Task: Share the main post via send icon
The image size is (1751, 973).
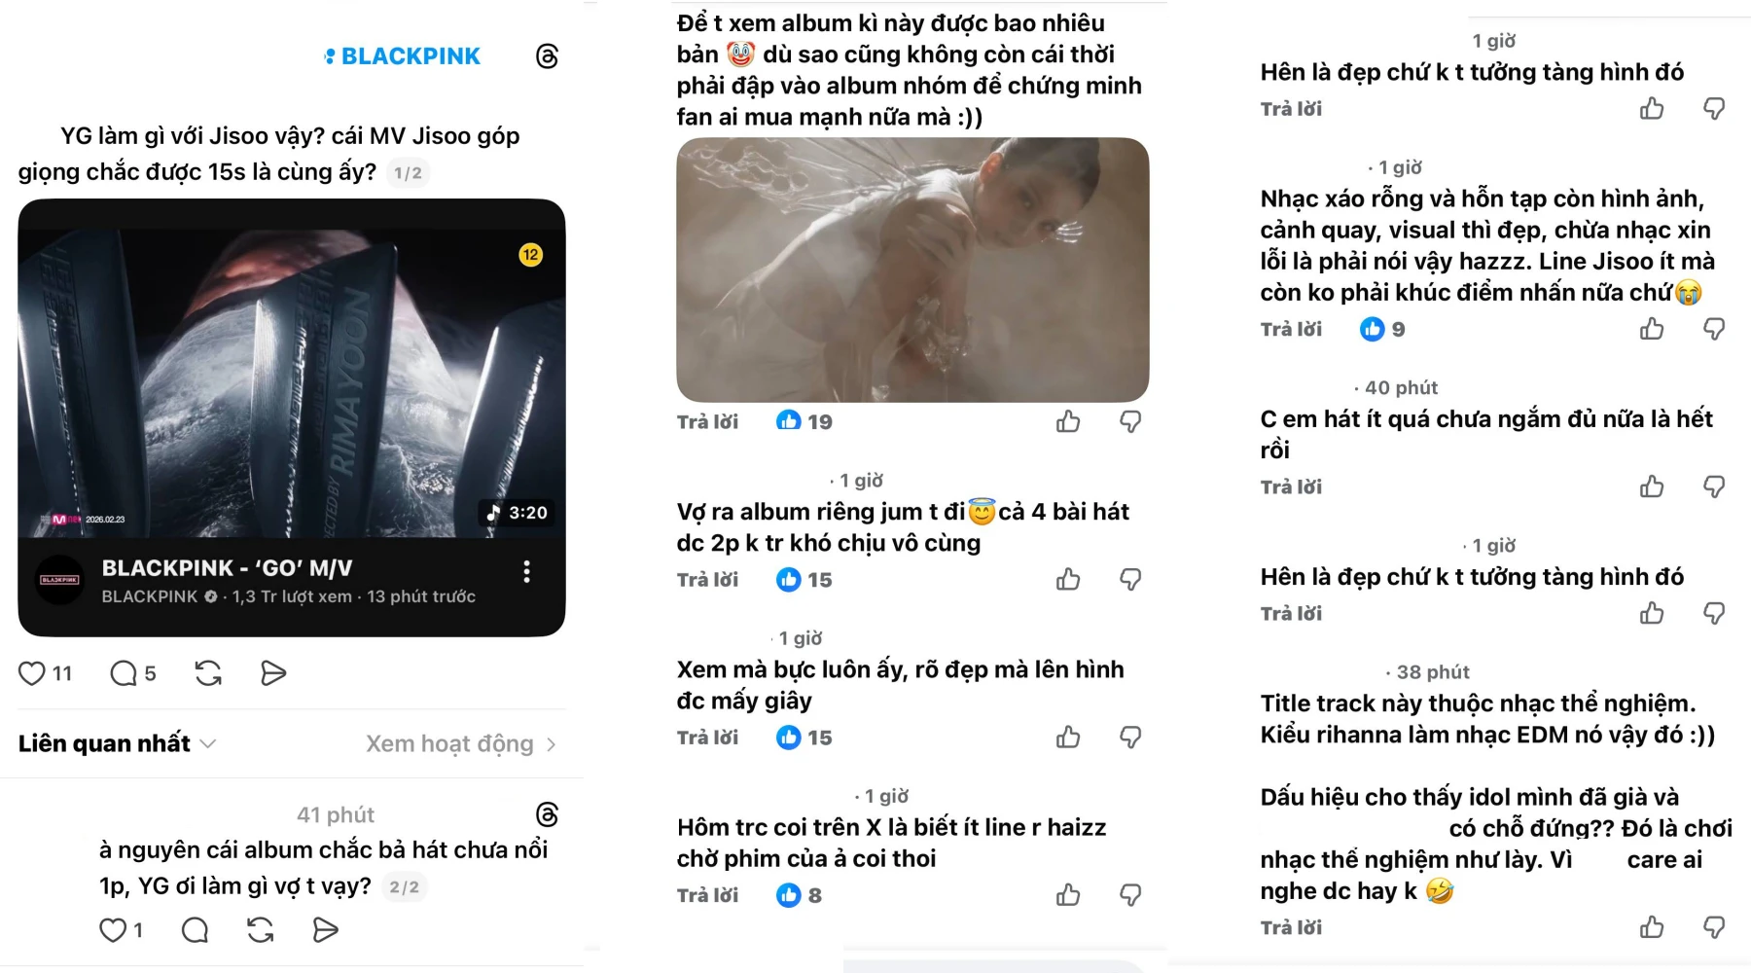Action: 273,673
